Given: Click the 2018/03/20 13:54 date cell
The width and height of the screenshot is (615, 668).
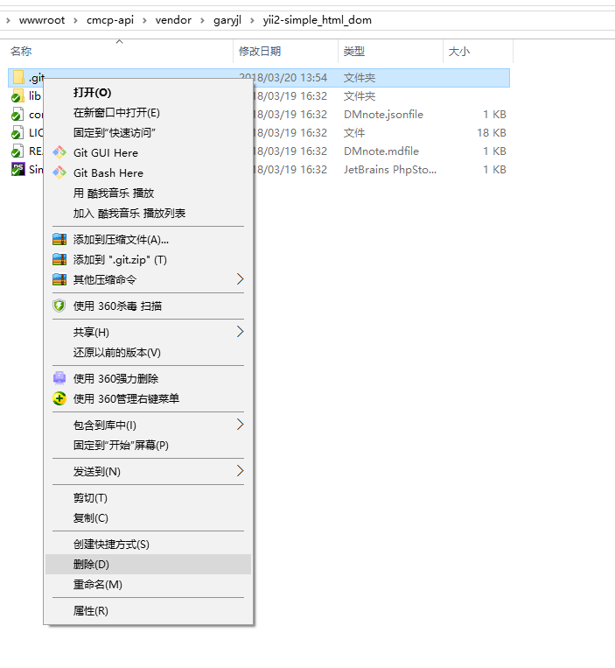Looking at the screenshot, I should coord(283,78).
